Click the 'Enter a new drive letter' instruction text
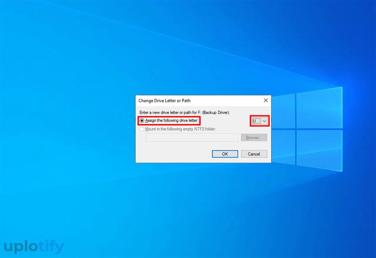376x258 pixels. [x=184, y=112]
